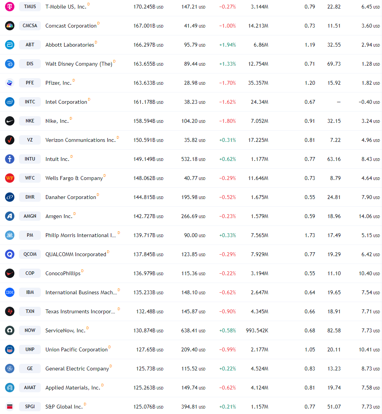Click the ConocoPhillips logo icon
This screenshot has width=382, height=414.
coord(10,273)
